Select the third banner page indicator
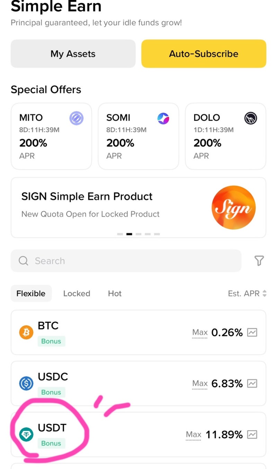Screen dimensions: 277x469 coord(138,234)
